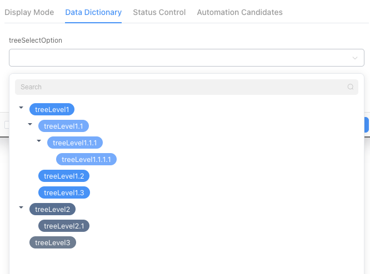The width and height of the screenshot is (370, 274).
Task: Switch to the Display Mode tab
Action: click(29, 12)
